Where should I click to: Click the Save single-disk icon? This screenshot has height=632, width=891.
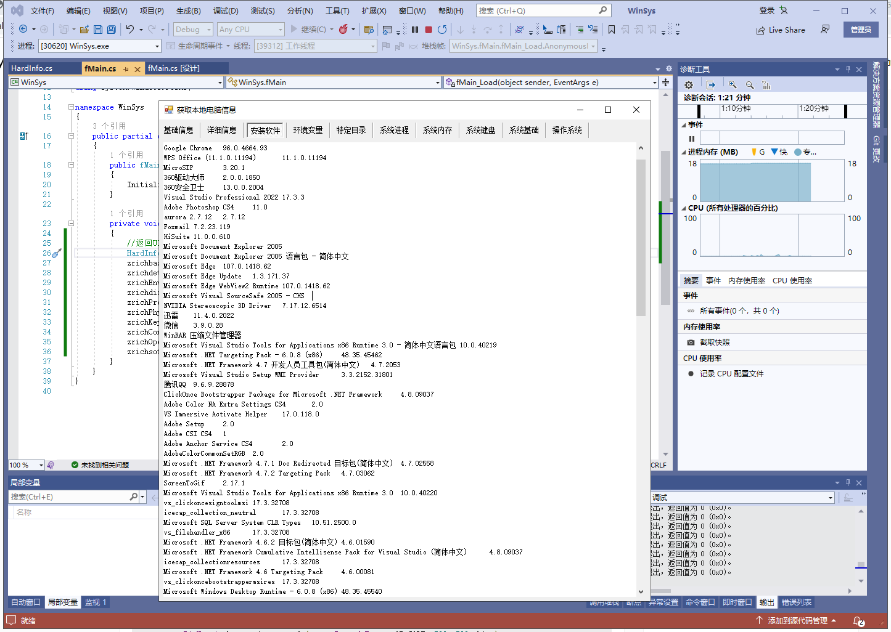[99, 29]
